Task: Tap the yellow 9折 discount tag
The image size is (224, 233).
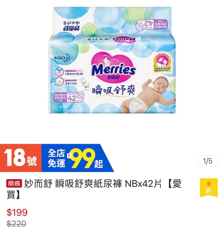Action: [209, 187]
